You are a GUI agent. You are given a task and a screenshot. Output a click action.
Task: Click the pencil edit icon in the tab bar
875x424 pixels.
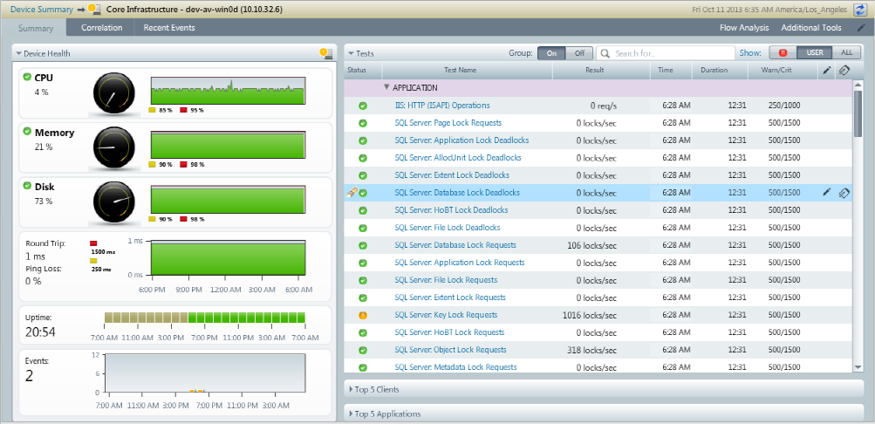(x=861, y=28)
